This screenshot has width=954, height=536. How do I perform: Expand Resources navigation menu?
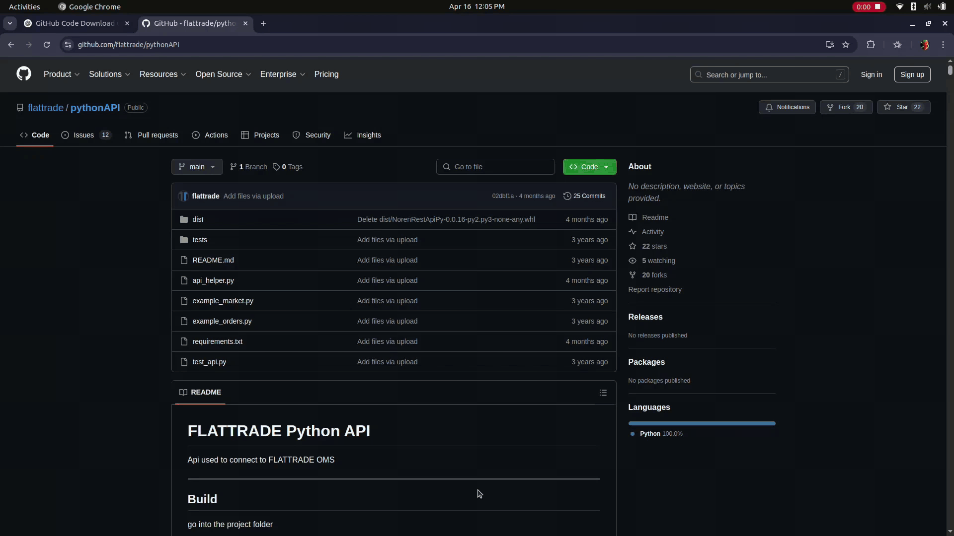coord(162,74)
